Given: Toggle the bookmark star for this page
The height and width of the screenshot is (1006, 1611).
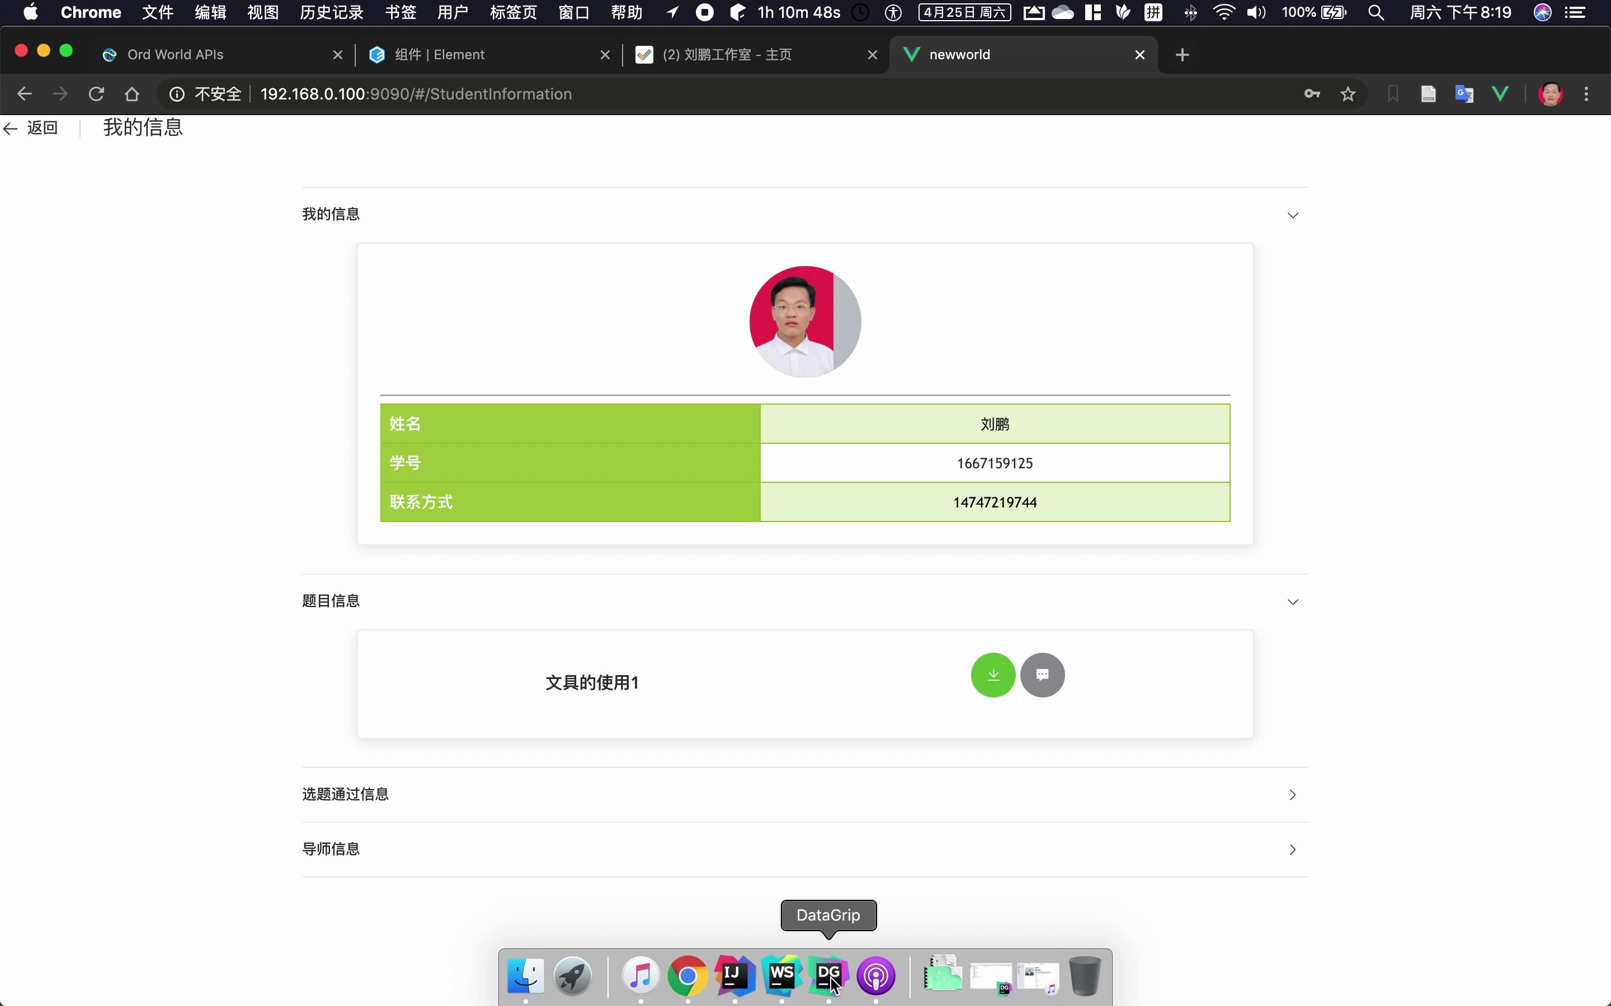Looking at the screenshot, I should 1348,94.
